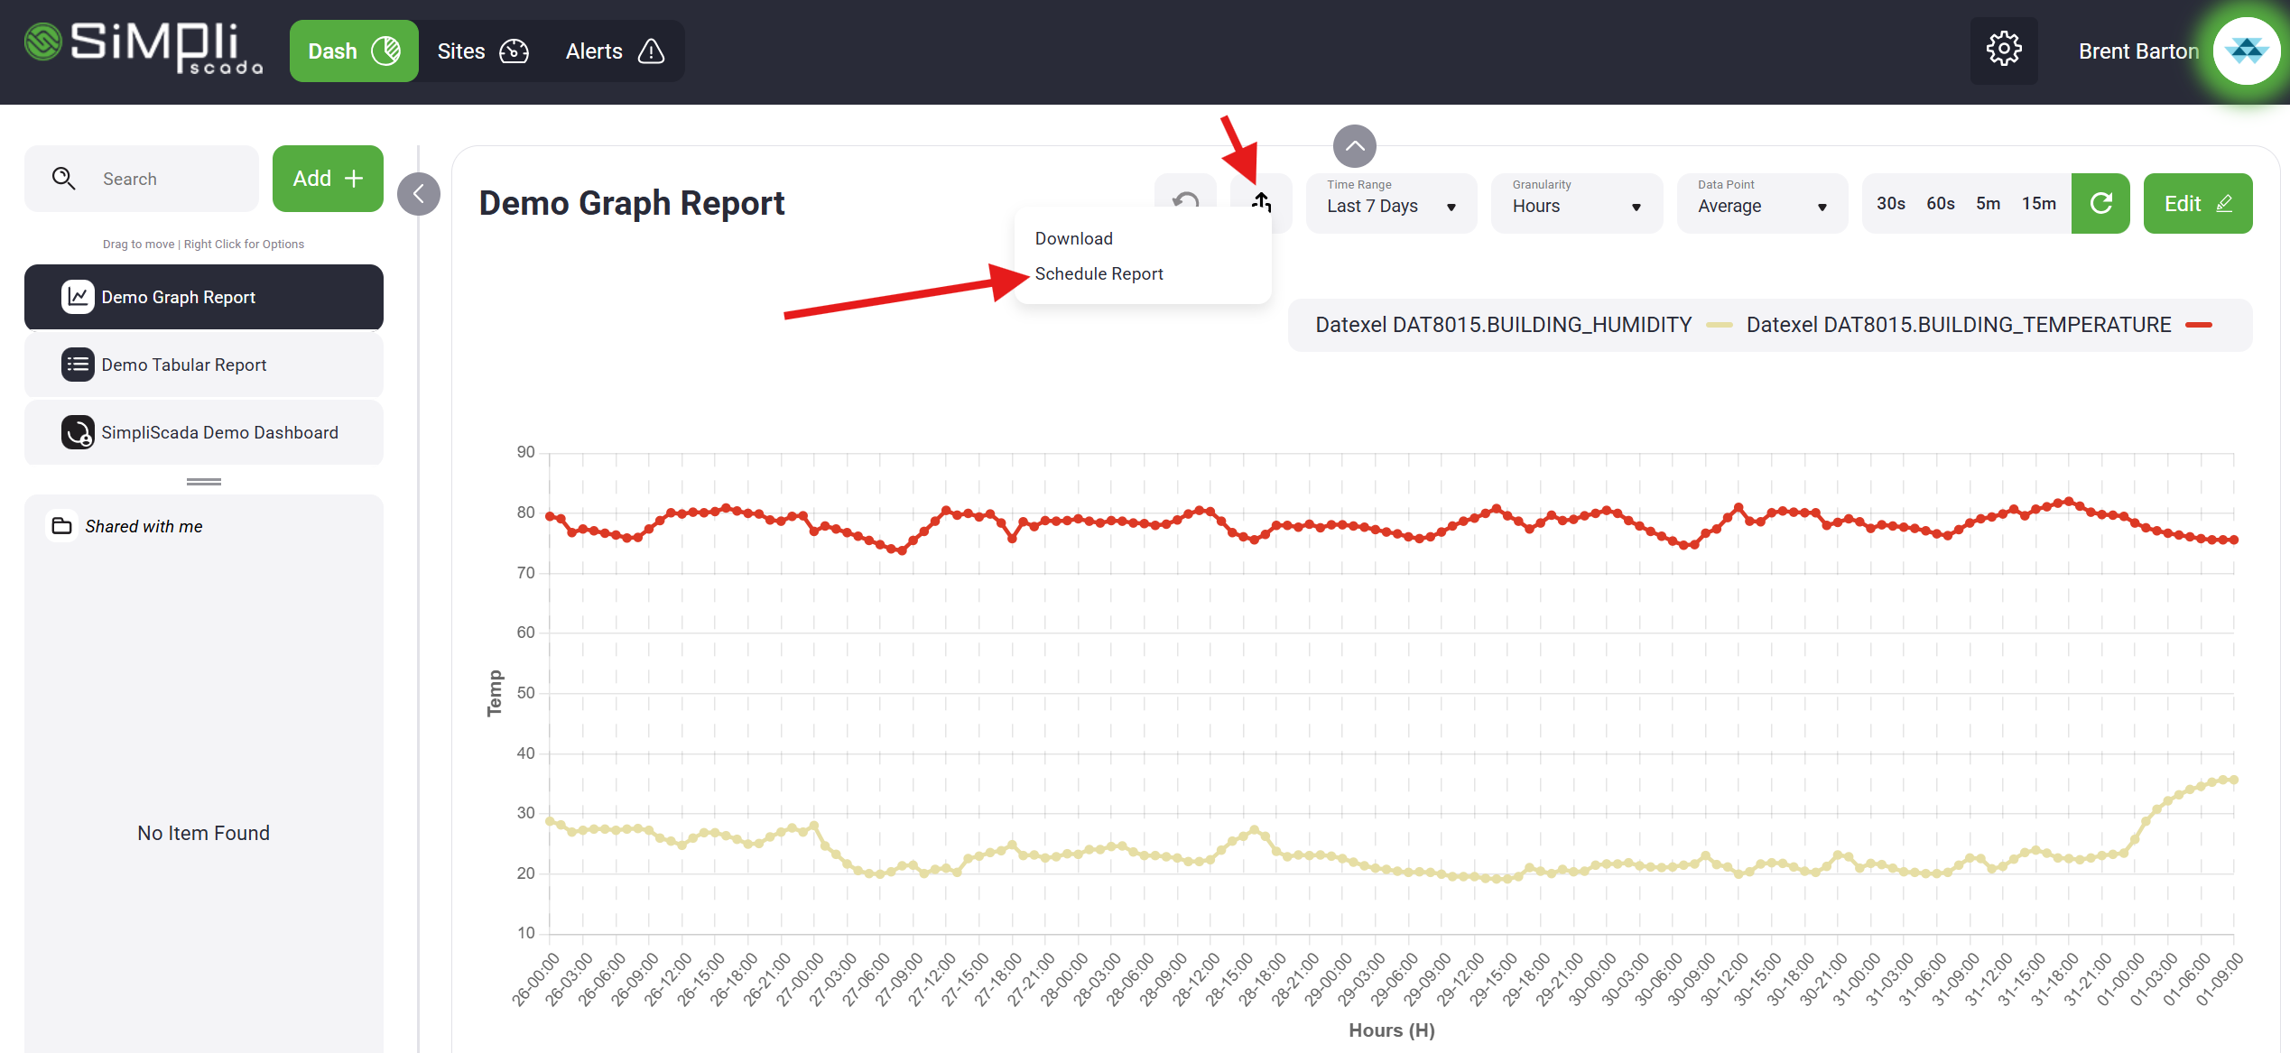
Task: Select the 30s refresh interval
Action: tap(1890, 204)
